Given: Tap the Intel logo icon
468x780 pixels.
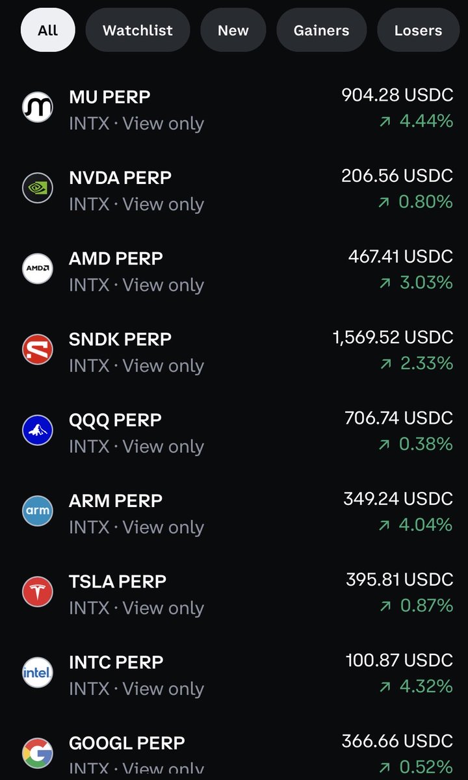Looking at the screenshot, I should click(x=38, y=672).
